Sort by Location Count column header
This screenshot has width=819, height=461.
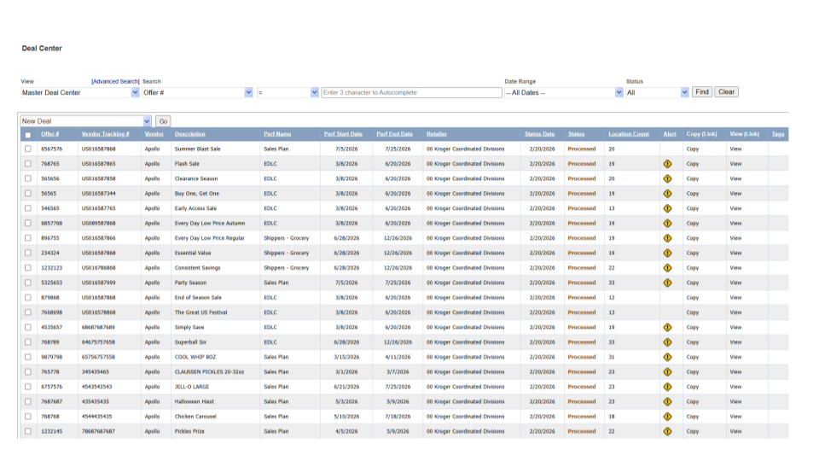click(x=628, y=134)
